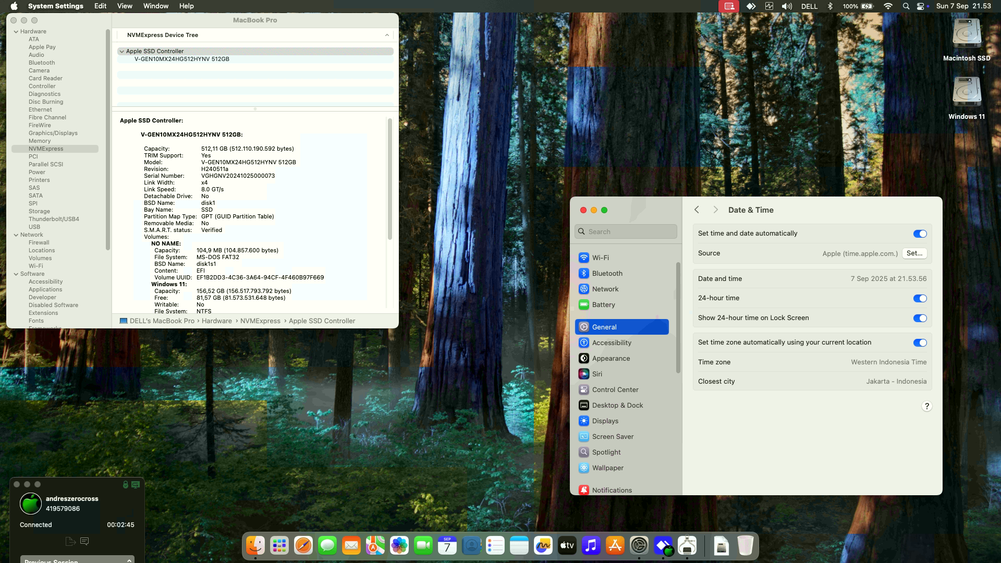Open Bluetooth pane in System Settings sidebar
The width and height of the screenshot is (1001, 563).
tap(621, 273)
